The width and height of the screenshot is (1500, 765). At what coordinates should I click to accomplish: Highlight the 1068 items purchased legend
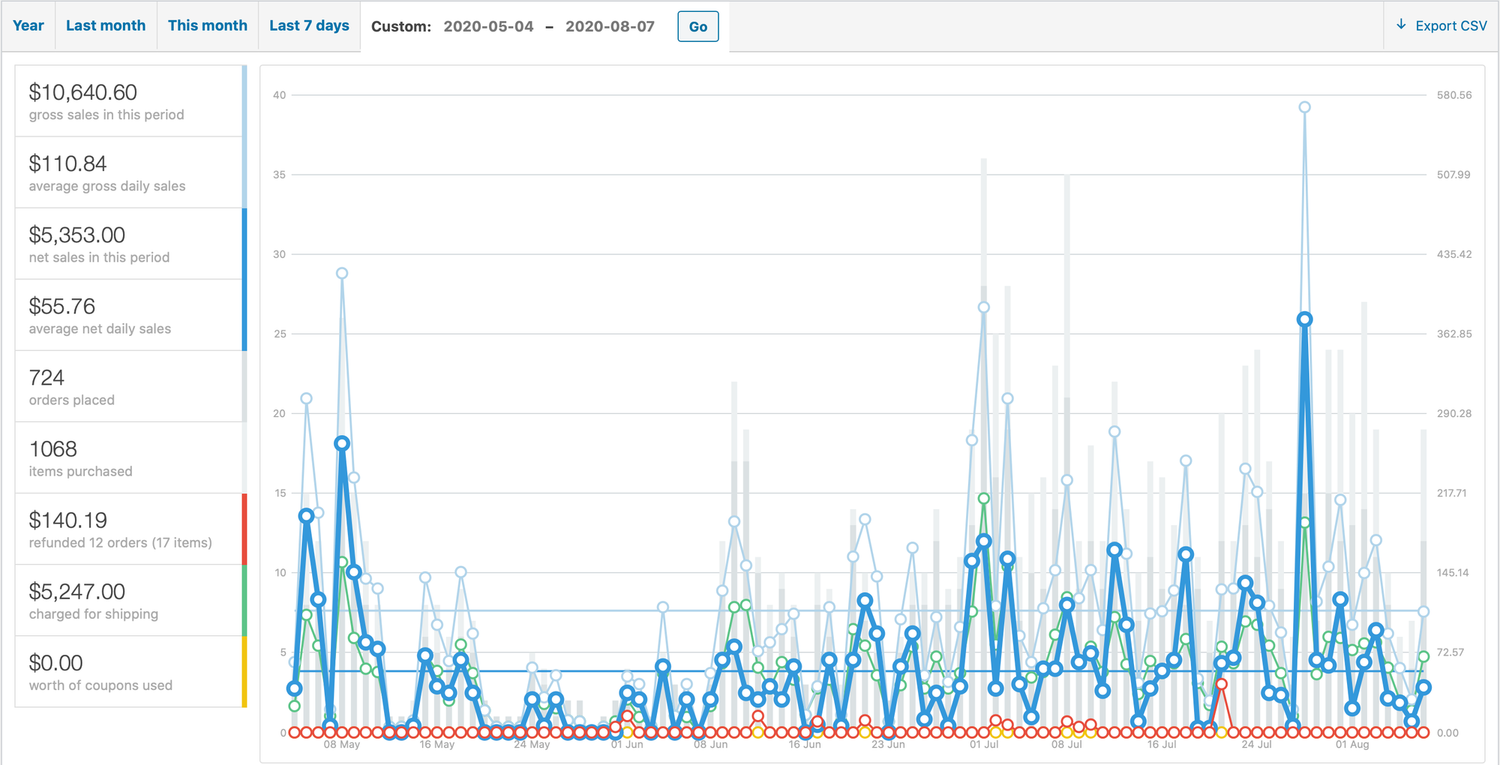(129, 457)
